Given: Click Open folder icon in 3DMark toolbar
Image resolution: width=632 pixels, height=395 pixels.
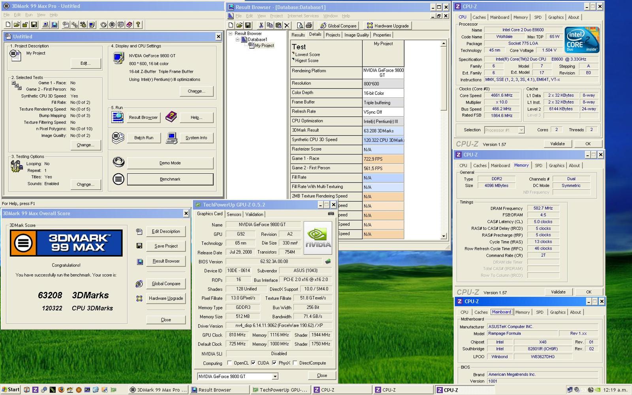Looking at the screenshot, I should click(x=17, y=24).
